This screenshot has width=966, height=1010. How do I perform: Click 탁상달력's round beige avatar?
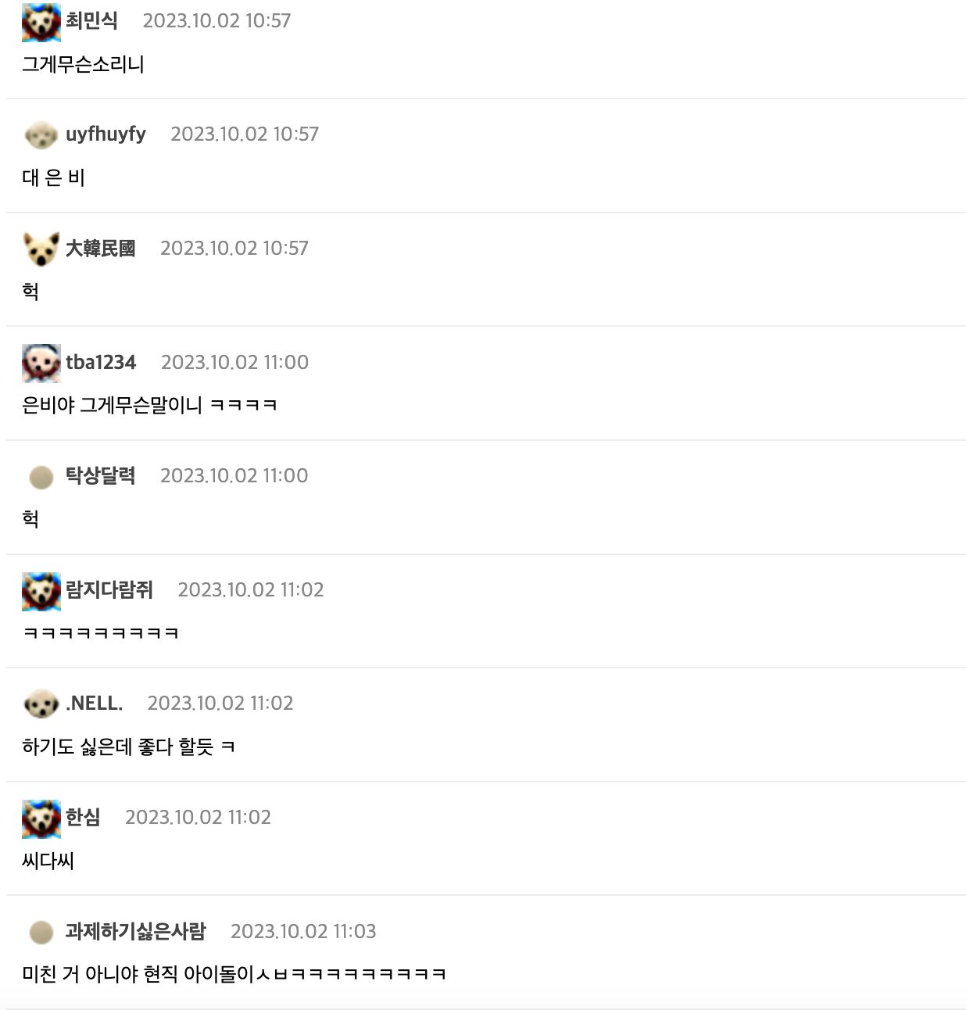click(x=41, y=477)
